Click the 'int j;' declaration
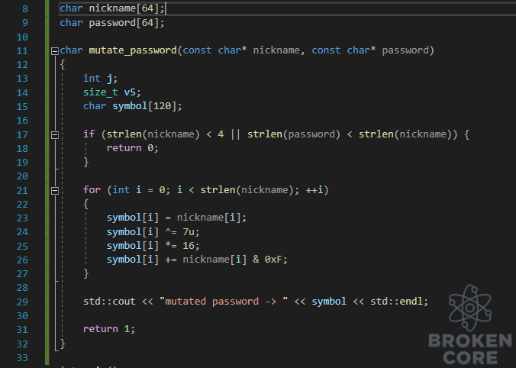 [100, 79]
